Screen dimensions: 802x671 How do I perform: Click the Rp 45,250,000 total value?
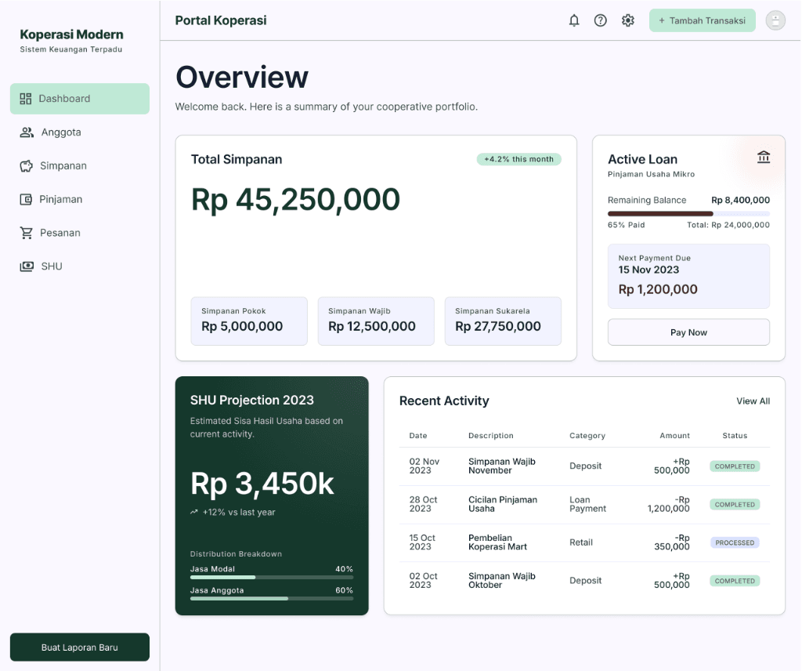click(295, 200)
